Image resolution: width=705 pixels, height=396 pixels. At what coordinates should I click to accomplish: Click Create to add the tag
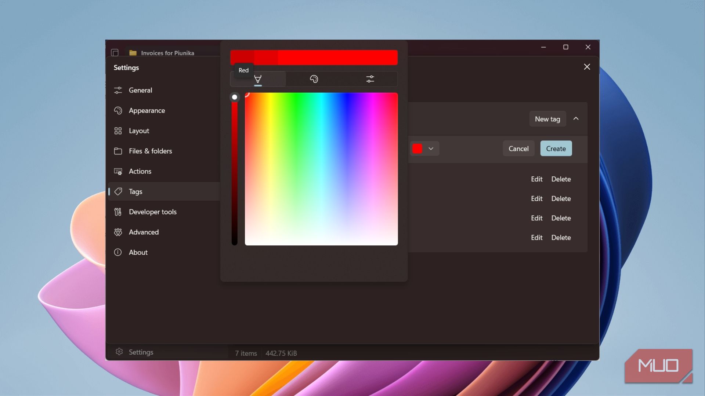(x=556, y=148)
